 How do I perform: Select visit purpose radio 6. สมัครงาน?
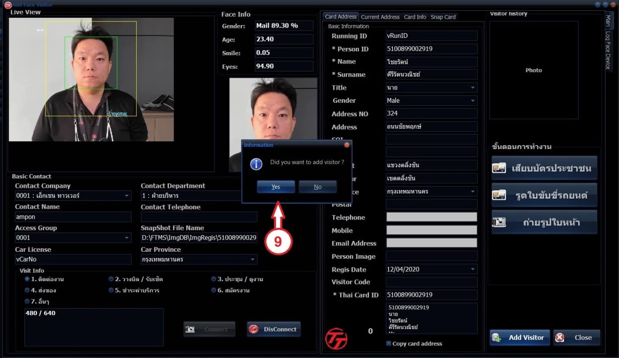[213, 290]
